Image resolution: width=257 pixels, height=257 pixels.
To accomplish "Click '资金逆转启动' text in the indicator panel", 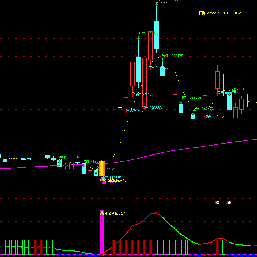I will (115, 213).
